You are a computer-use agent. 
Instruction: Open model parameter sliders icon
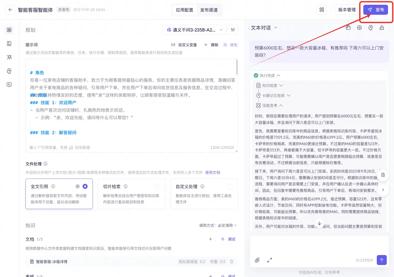(x=233, y=30)
